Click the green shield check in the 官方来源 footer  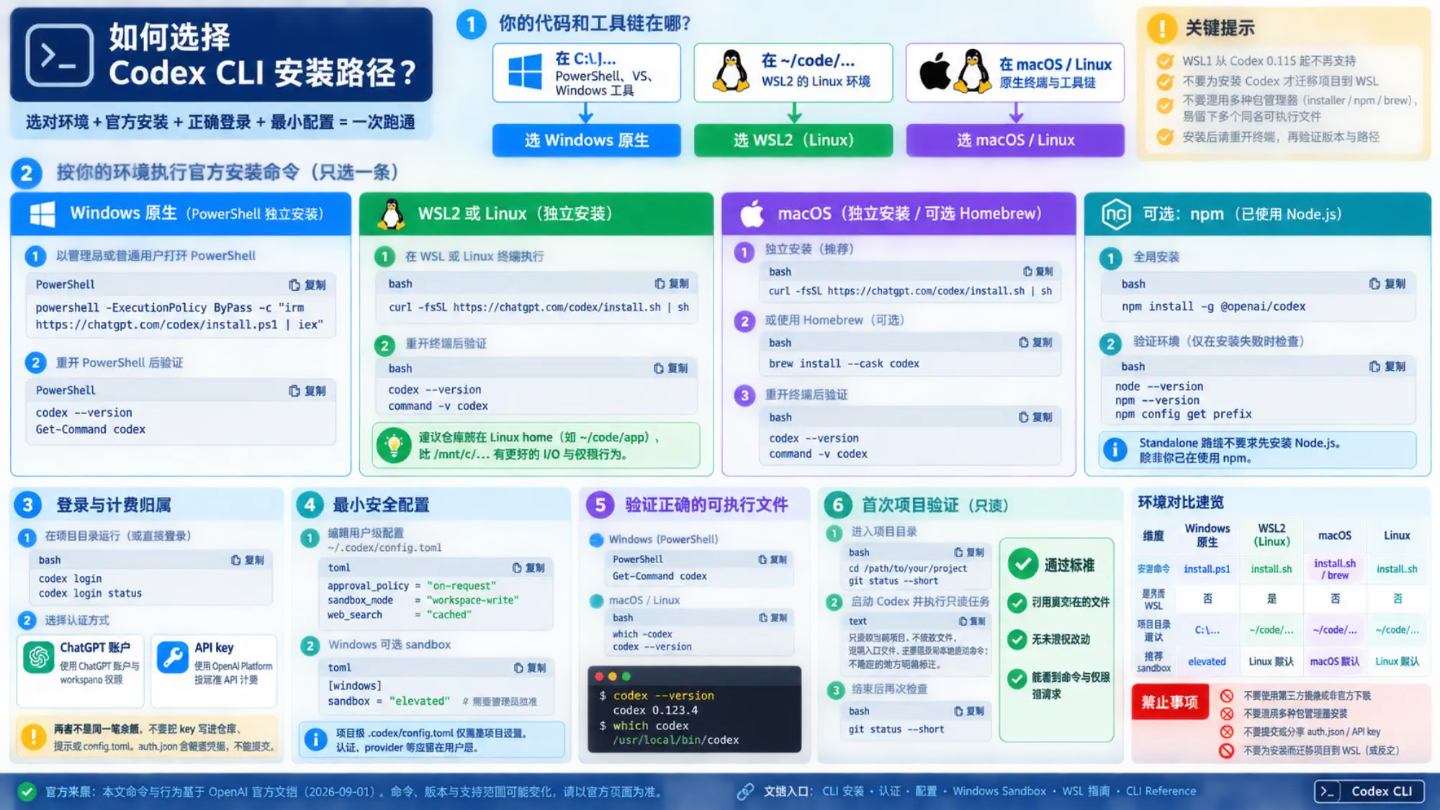click(x=27, y=792)
